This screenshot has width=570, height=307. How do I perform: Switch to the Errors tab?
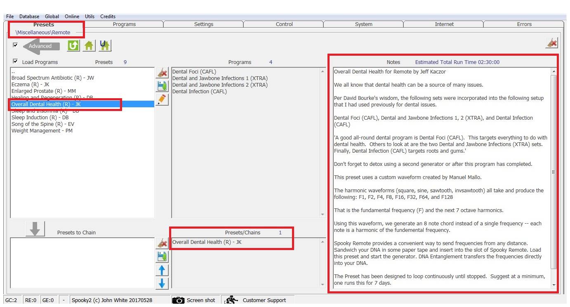tap(524, 24)
